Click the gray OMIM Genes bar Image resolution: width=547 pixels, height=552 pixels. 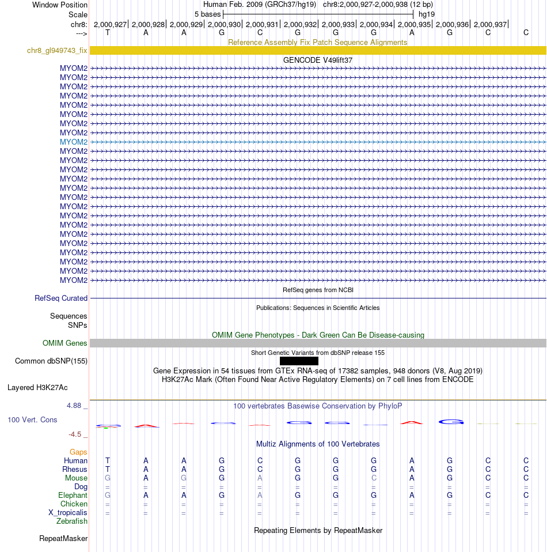point(318,343)
